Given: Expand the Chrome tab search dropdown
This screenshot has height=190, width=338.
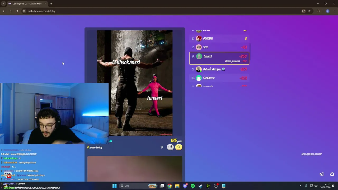Looking at the screenshot, I should (x=3, y=4).
